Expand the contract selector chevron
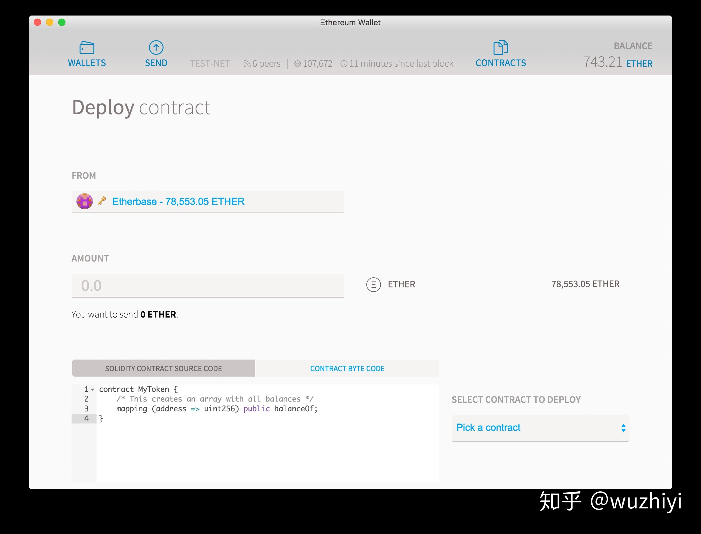Viewport: 701px width, 534px height. point(623,427)
